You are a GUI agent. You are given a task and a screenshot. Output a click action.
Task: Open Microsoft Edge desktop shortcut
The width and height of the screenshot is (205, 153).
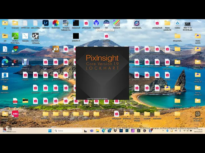pos(5,62)
